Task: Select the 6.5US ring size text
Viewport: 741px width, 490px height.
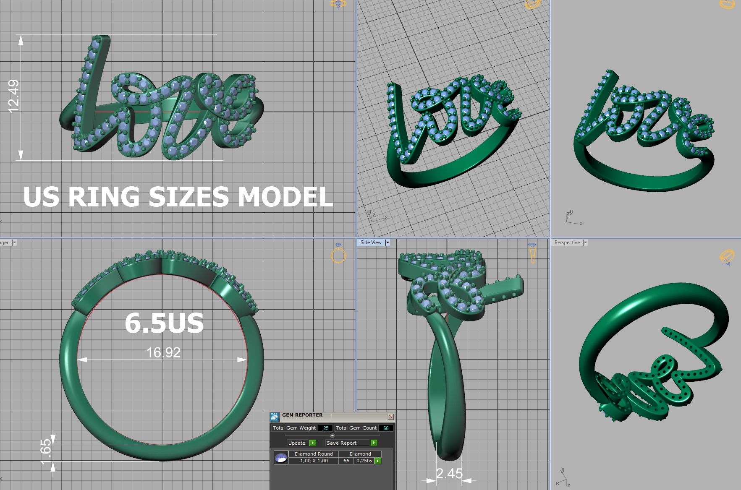Action: pos(164,323)
